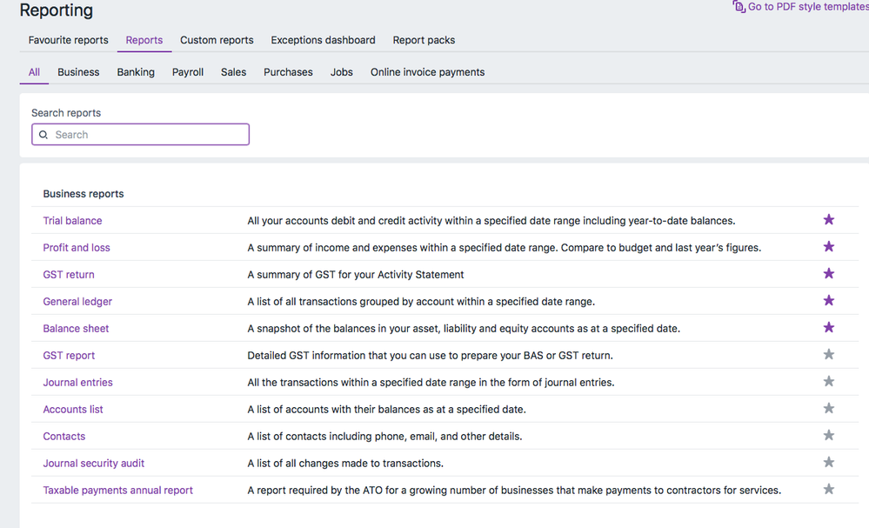
Task: Open Go to PDF style templates
Action: pos(806,7)
